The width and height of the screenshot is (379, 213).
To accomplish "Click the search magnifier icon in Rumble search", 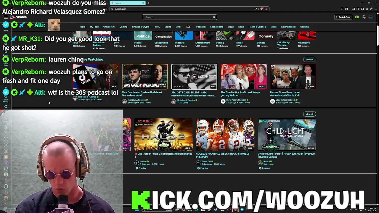I will click(214, 17).
